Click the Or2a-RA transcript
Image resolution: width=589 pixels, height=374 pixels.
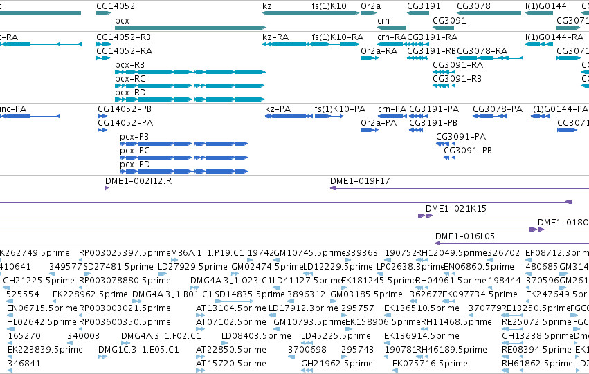[370, 58]
